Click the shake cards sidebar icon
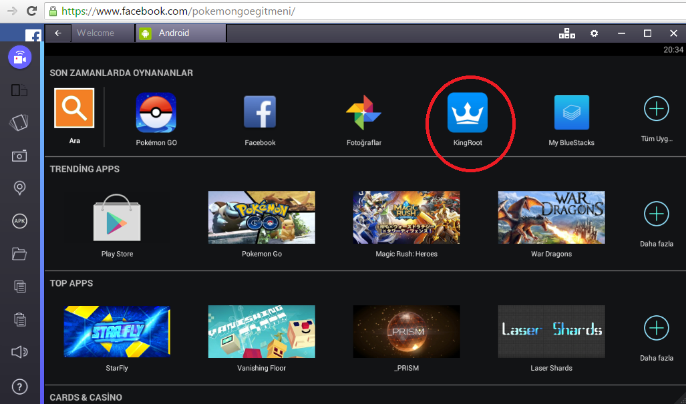Image resolution: width=686 pixels, height=404 pixels. (19, 122)
